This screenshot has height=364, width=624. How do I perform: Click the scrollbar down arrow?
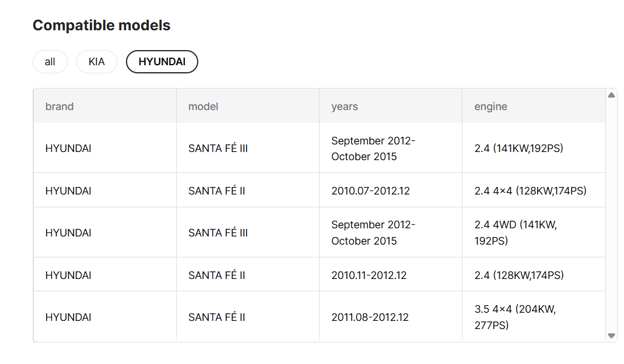click(x=611, y=336)
